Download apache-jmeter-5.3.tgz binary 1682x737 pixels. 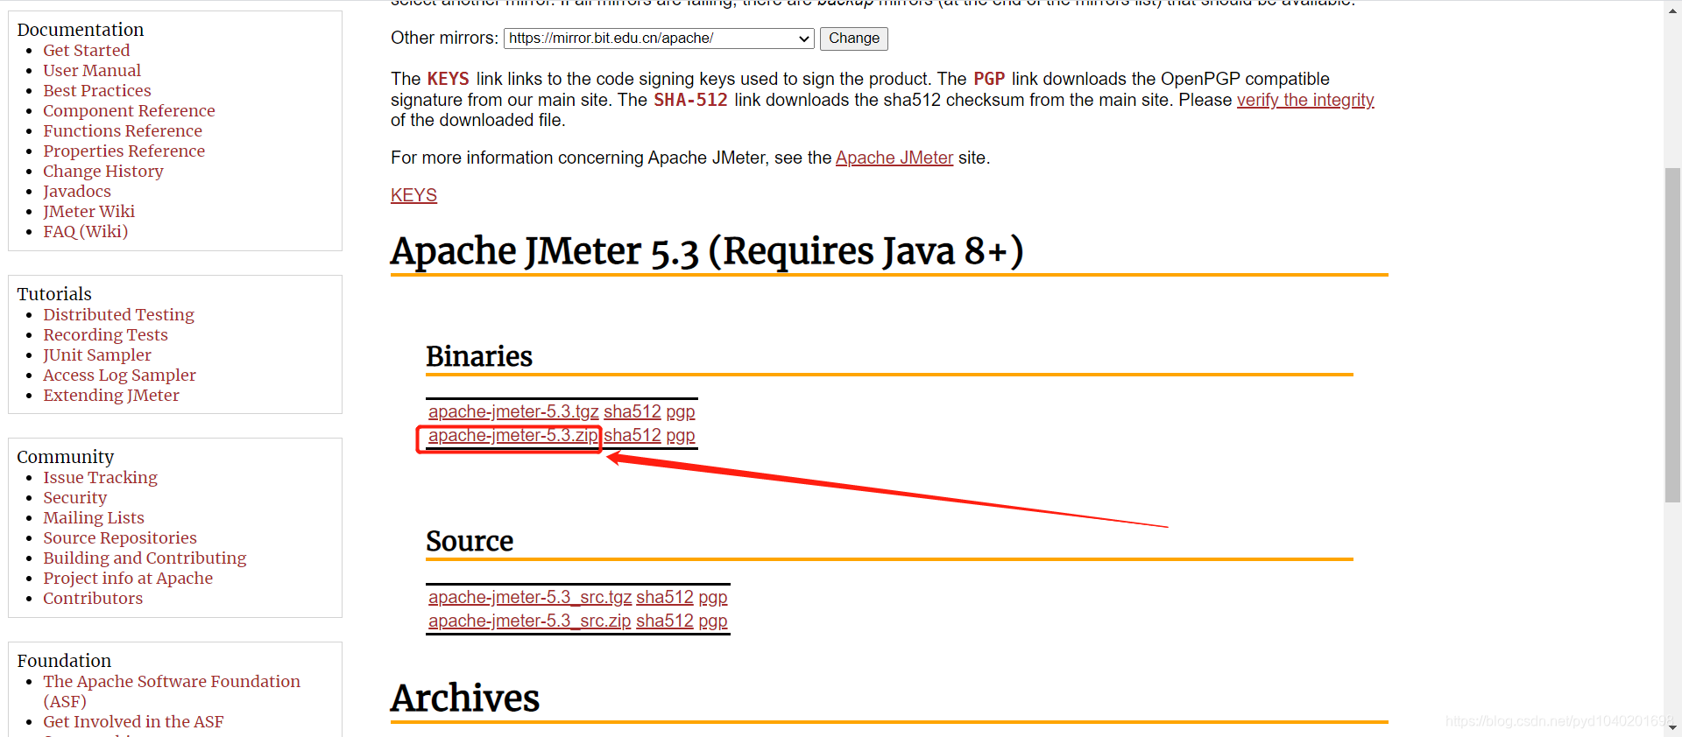(x=513, y=411)
